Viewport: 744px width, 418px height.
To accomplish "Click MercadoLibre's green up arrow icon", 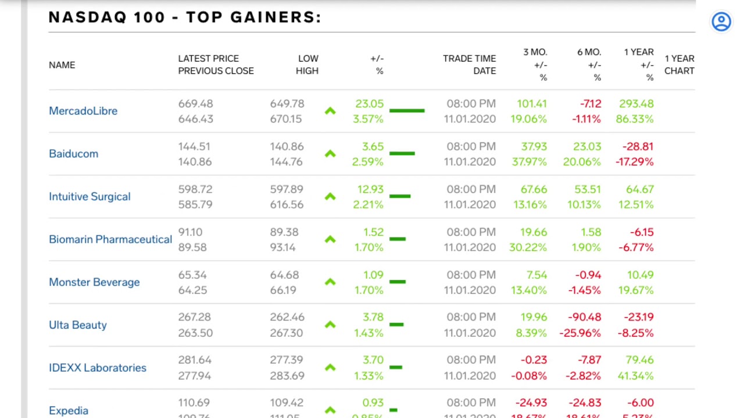I will [330, 111].
